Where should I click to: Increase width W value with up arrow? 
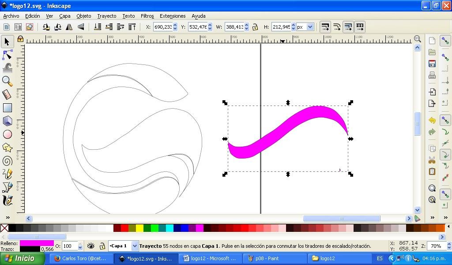[246, 25]
